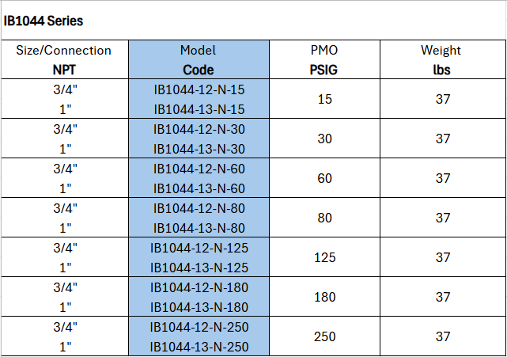Select model code IB1044-12-N-250
This screenshot has height=357, width=507.
199,327
